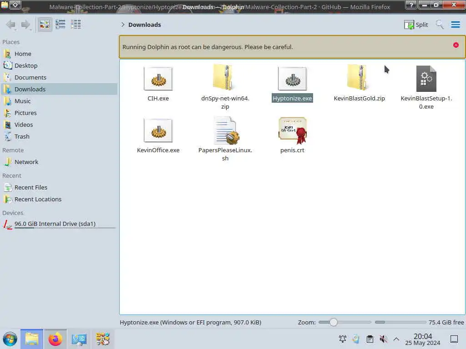Open the notifications bell tray icon

pyautogui.click(x=342, y=339)
